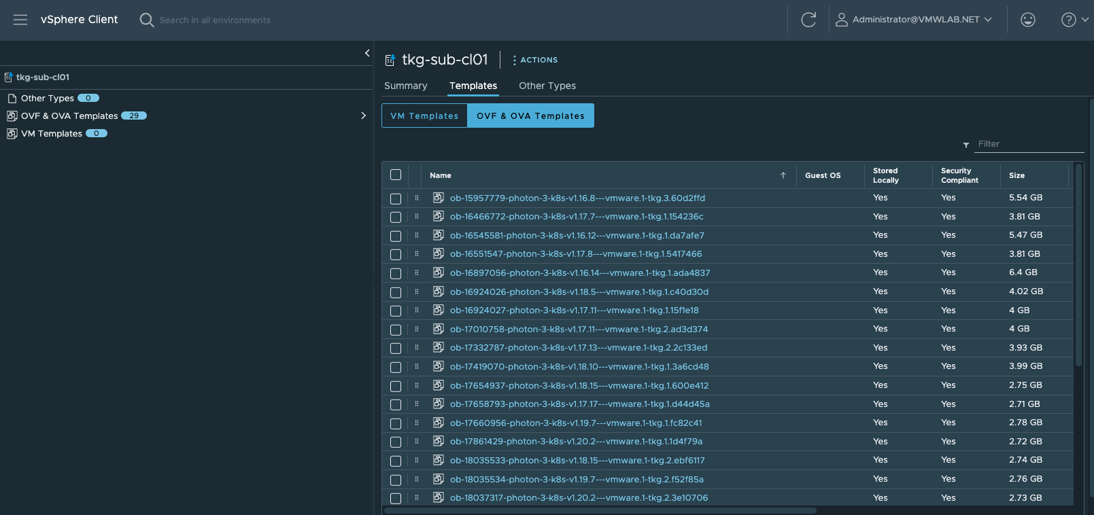Click the VM Templates sidebar icon
Viewport: 1094px width, 515px height.
pos(12,134)
